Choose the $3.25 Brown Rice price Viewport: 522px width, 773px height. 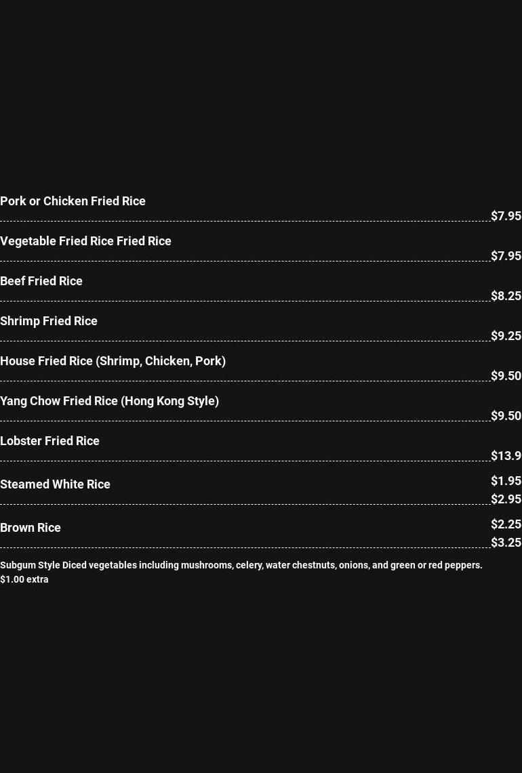point(506,543)
